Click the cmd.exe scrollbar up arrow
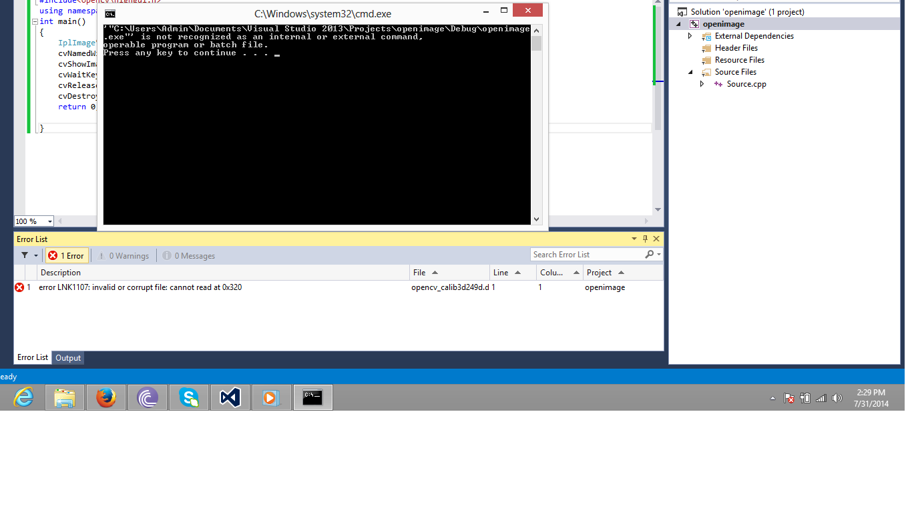This screenshot has height=512, width=912. coord(536,30)
